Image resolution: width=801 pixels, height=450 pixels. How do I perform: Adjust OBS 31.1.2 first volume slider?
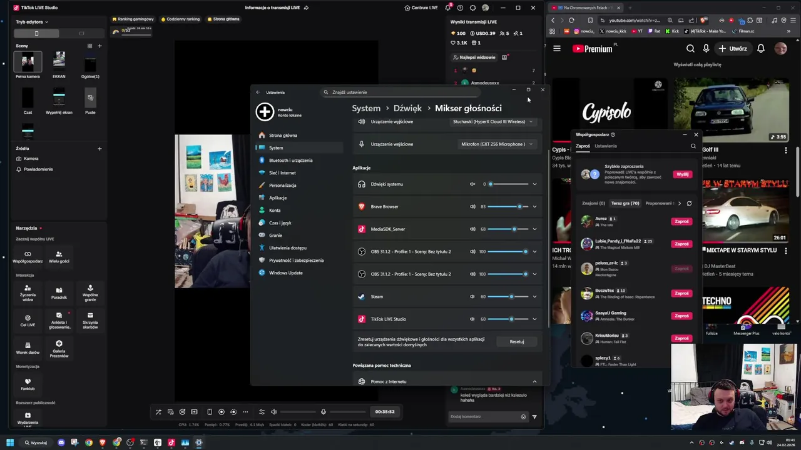click(x=508, y=252)
